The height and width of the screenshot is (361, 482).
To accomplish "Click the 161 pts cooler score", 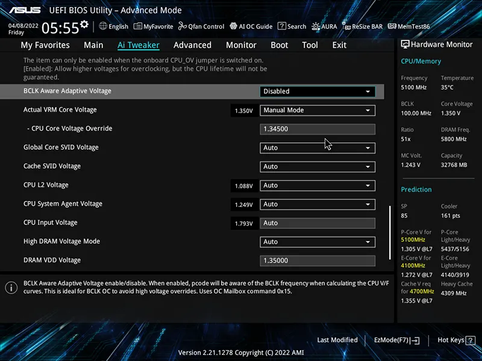I will click(450, 216).
